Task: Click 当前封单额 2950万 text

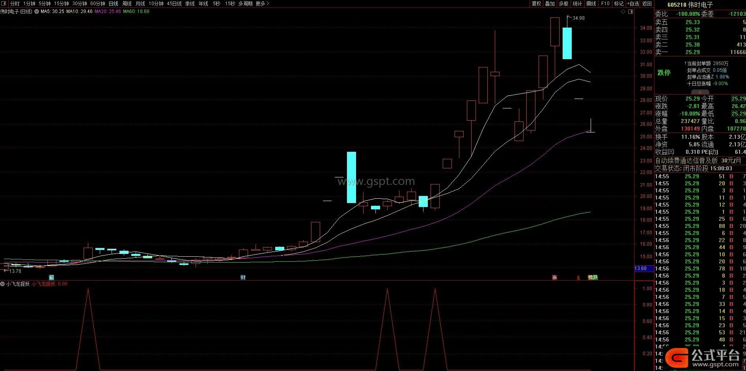Action: point(708,63)
